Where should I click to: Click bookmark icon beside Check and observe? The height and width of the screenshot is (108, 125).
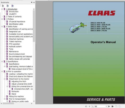pos(7,77)
